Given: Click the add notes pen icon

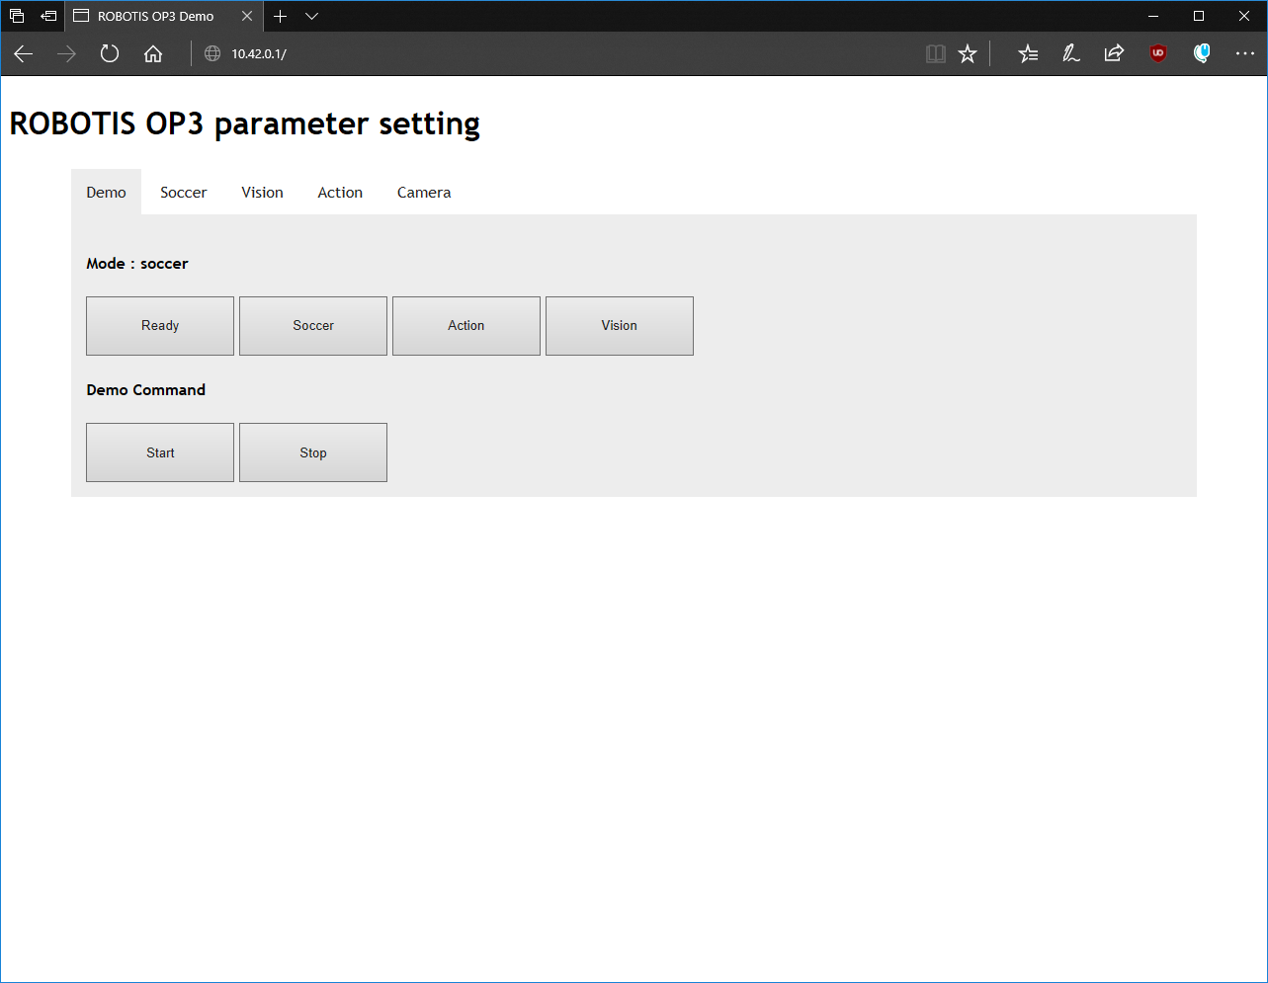Looking at the screenshot, I should click(x=1070, y=54).
